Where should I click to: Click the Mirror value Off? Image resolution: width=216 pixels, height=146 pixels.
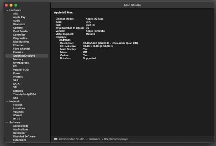point(85,52)
